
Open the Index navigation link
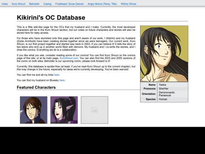click(x=5, y=4)
